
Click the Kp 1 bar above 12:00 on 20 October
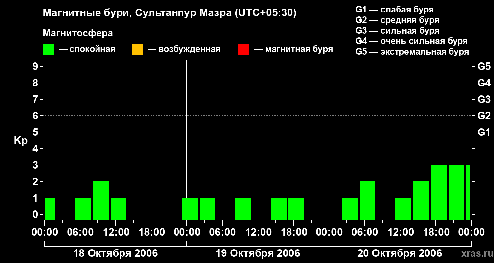403,208
